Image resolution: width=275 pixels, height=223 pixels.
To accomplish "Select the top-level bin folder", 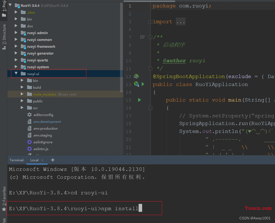I will pos(30,19).
